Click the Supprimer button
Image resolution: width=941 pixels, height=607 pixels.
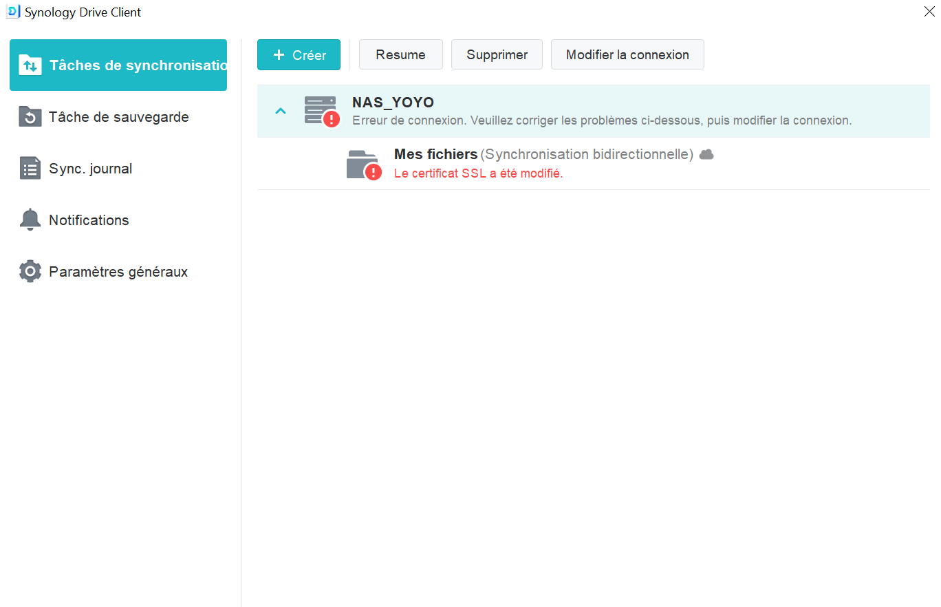click(497, 55)
